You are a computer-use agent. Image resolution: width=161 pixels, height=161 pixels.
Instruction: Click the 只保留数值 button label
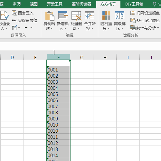28,20
